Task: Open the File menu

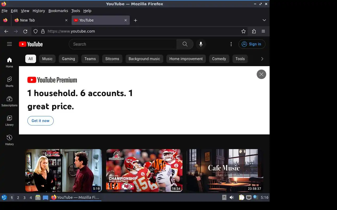Action: (4, 11)
